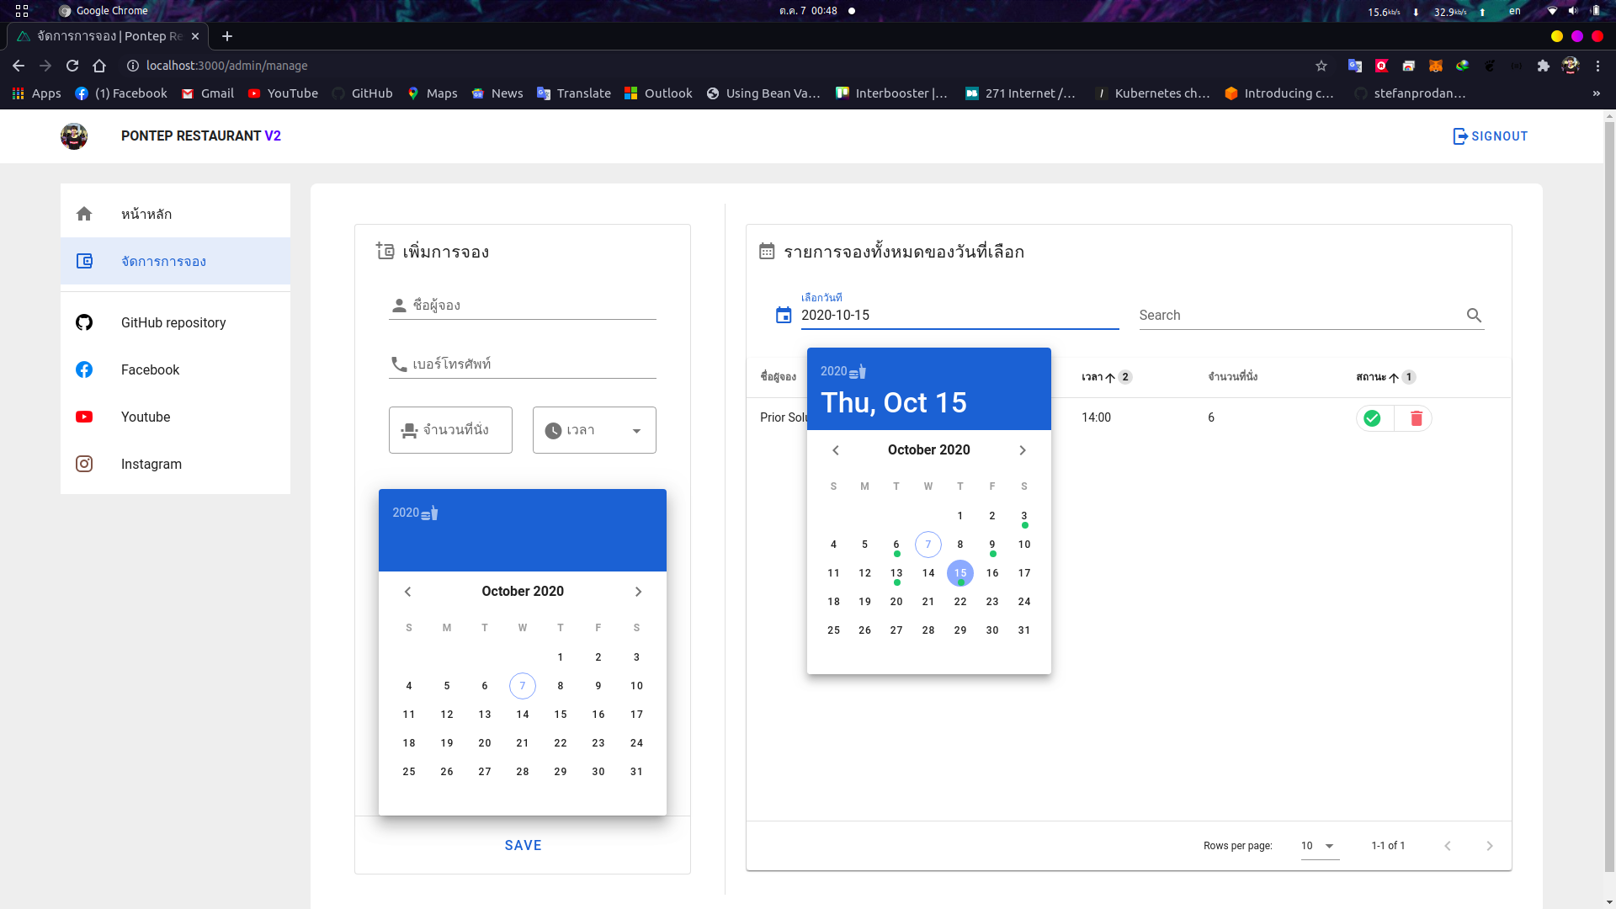Click the address bar URL

tap(227, 66)
